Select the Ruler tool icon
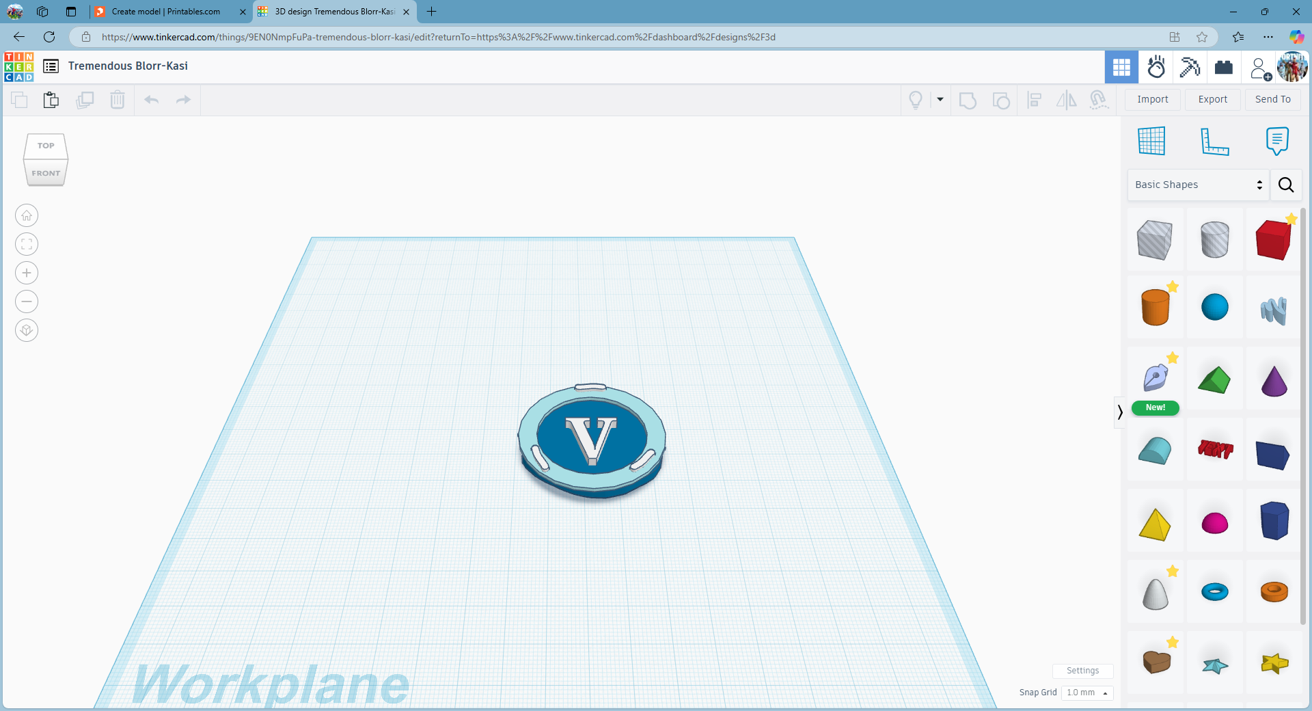The height and width of the screenshot is (711, 1312). [x=1214, y=141]
